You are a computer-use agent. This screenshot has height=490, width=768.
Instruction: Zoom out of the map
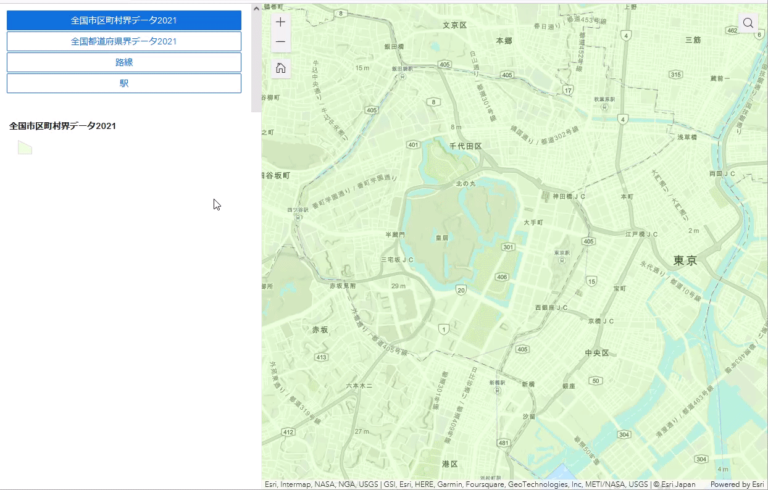coord(281,43)
